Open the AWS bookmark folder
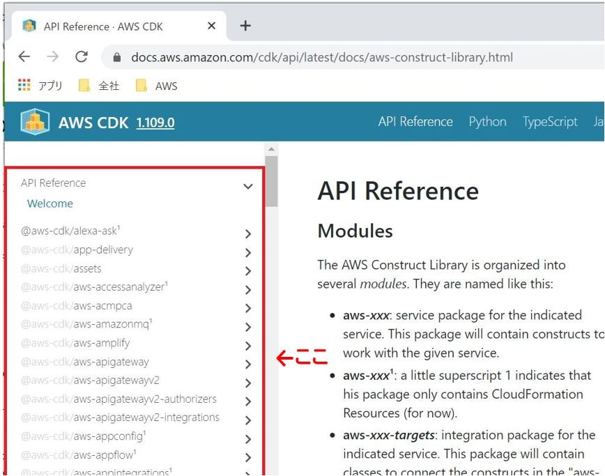605x476 pixels. tap(157, 86)
